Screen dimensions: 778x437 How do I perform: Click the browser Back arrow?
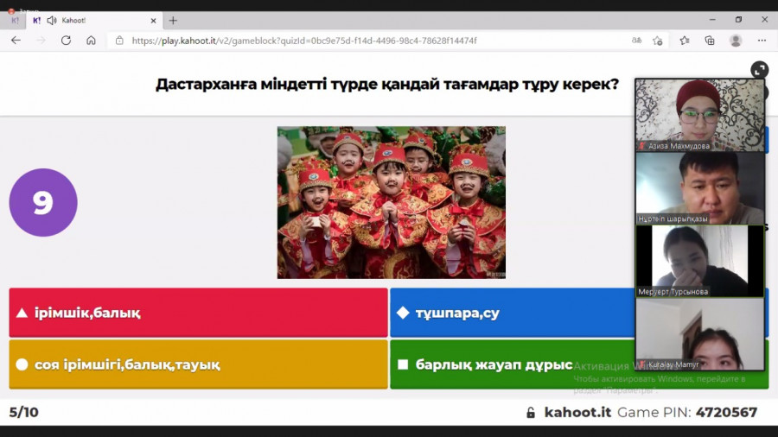16,41
